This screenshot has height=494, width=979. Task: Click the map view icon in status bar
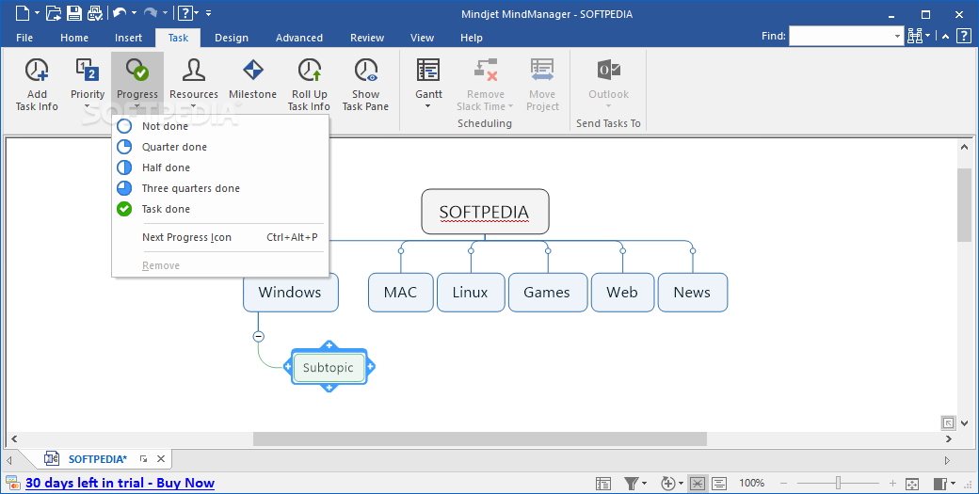698,484
